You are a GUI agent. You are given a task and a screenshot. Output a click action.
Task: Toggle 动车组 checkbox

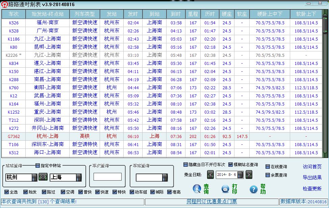point(132,192)
